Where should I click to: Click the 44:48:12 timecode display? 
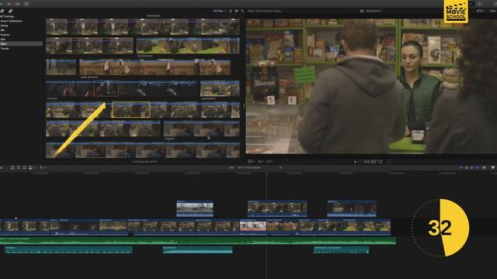373,162
